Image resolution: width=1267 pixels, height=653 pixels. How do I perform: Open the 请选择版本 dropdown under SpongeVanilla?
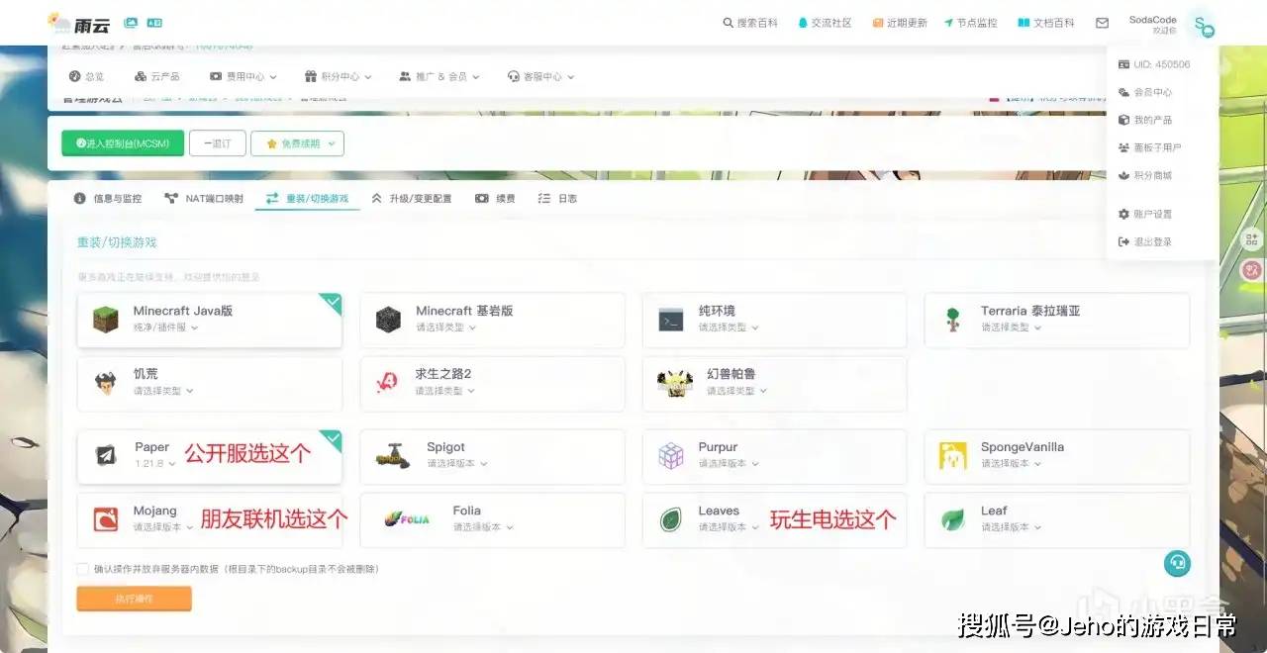[1012, 463]
